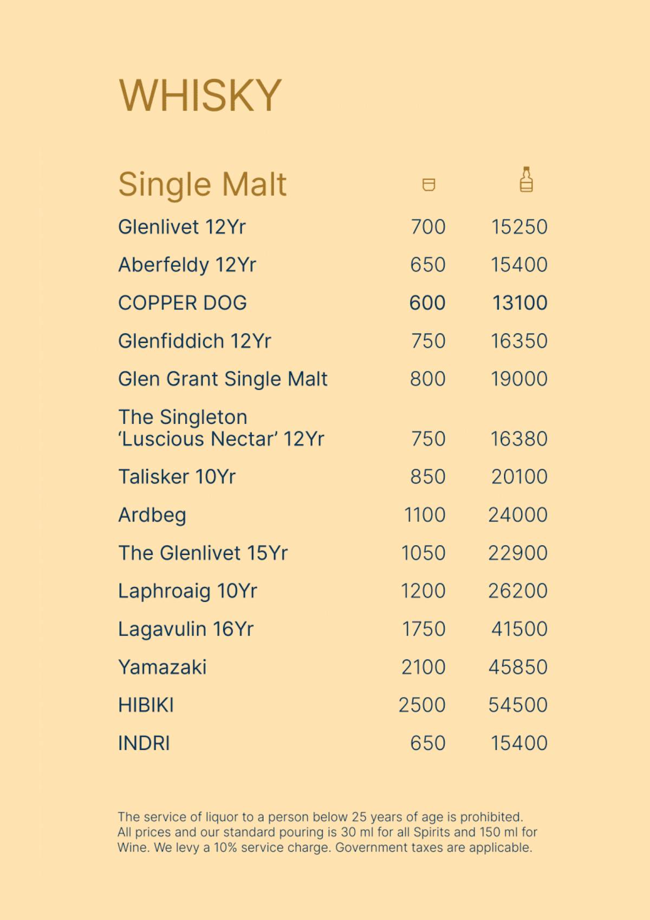Image resolution: width=650 pixels, height=920 pixels.
Task: Select Aberfeldy 12Yr whisky name
Action: pyautogui.click(x=187, y=264)
